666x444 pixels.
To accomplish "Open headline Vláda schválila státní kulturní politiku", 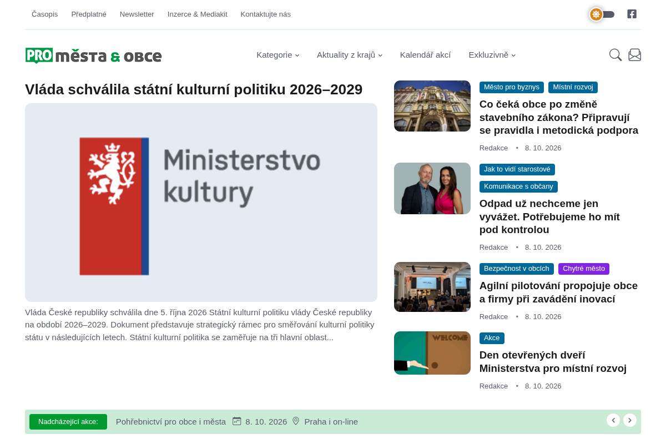I will 194,89.
